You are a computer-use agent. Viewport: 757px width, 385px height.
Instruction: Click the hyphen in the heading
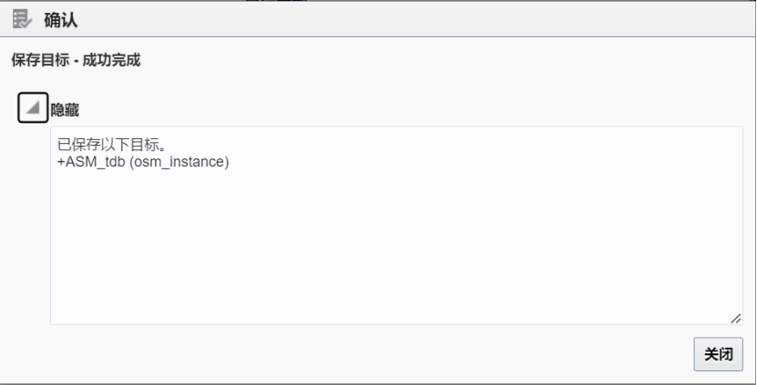(x=77, y=61)
